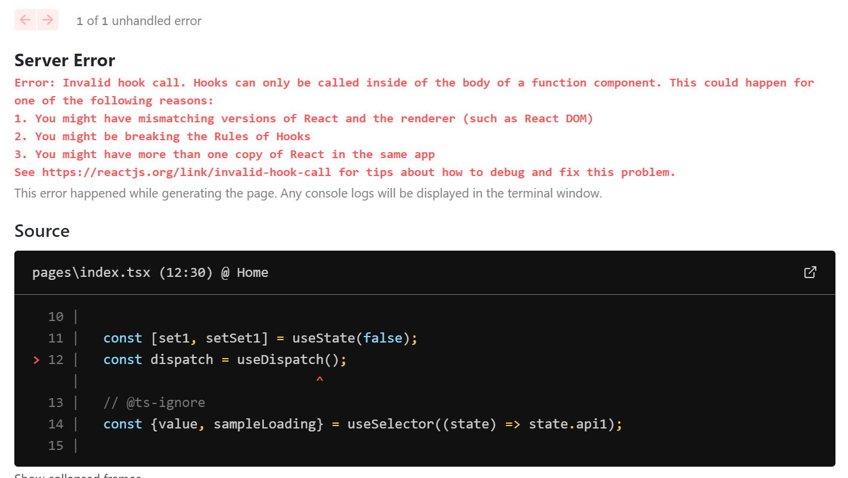Click the 'Server Error' heading
Image resolution: width=848 pixels, height=478 pixels.
[64, 60]
